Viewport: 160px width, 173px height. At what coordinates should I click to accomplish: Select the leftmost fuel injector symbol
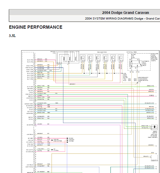[x=83, y=58]
